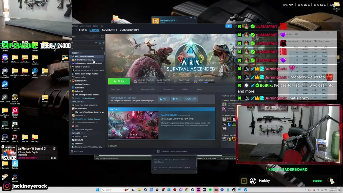This screenshot has height=193, width=343.
Task: Open the Games menu in Steam
Action: (95, 26)
